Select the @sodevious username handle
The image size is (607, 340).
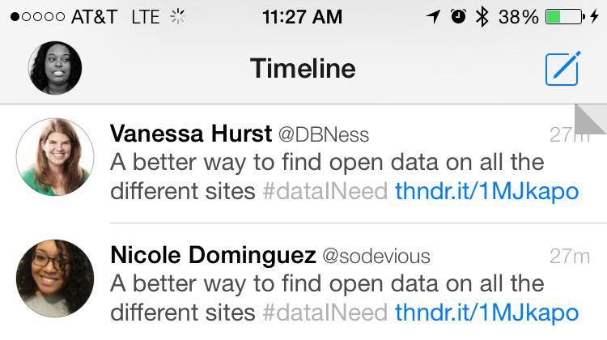tap(376, 257)
